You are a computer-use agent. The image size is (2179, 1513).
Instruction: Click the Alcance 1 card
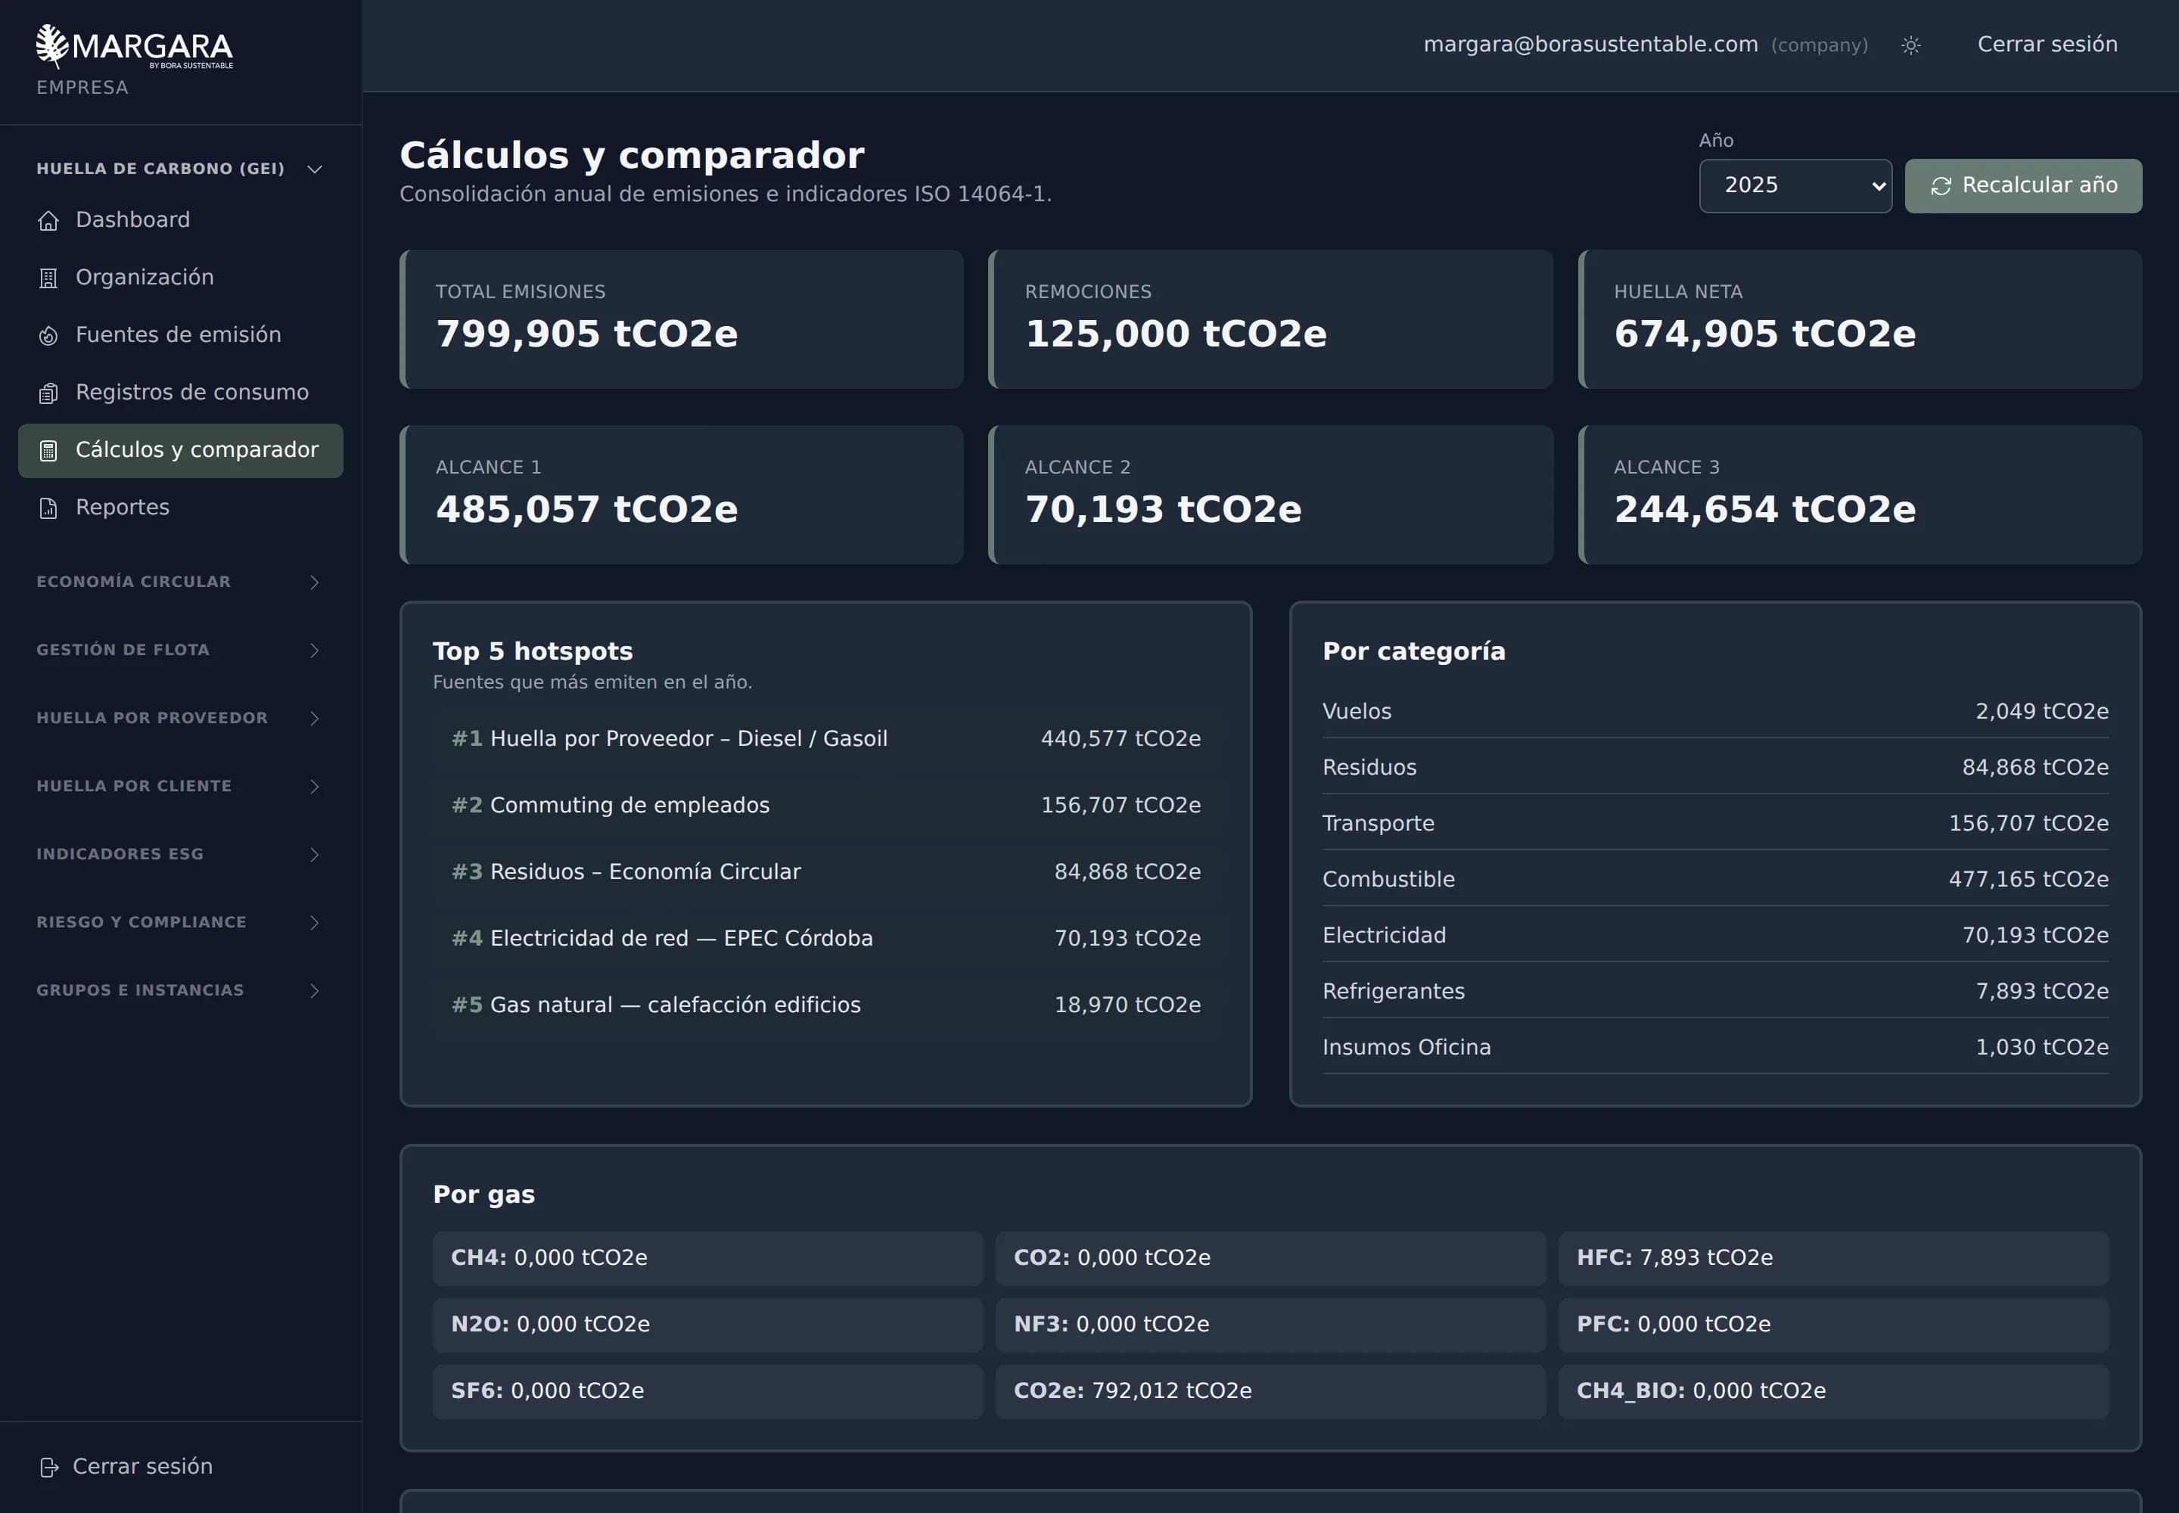point(681,495)
